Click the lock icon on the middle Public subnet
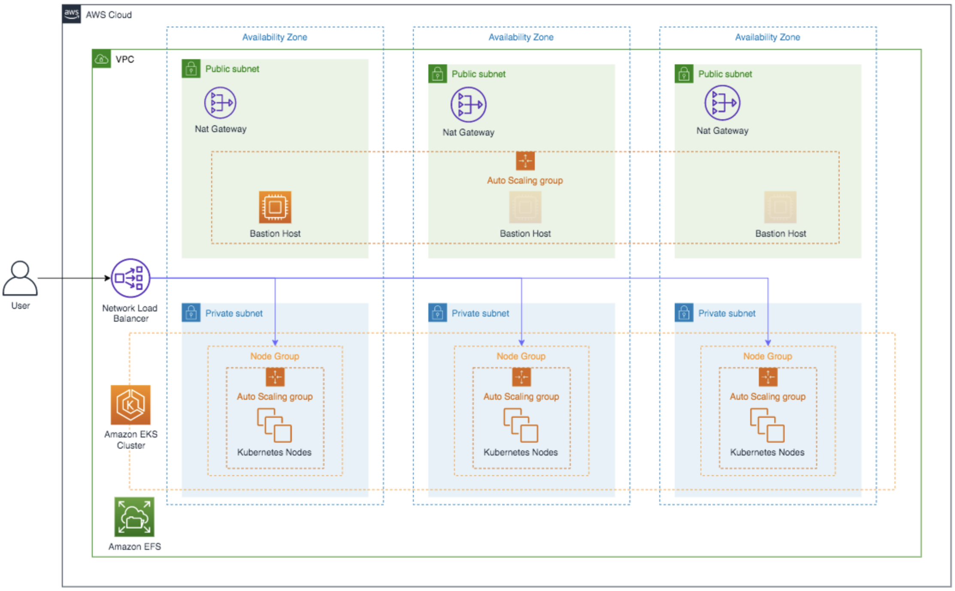This screenshot has height=591, width=955. click(x=437, y=73)
